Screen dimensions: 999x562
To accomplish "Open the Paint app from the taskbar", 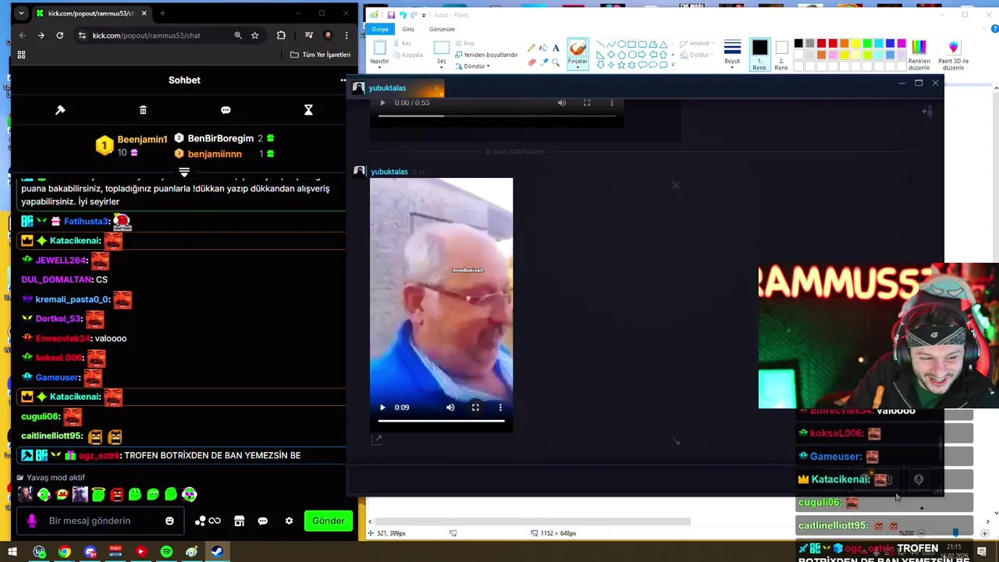I will (191, 552).
